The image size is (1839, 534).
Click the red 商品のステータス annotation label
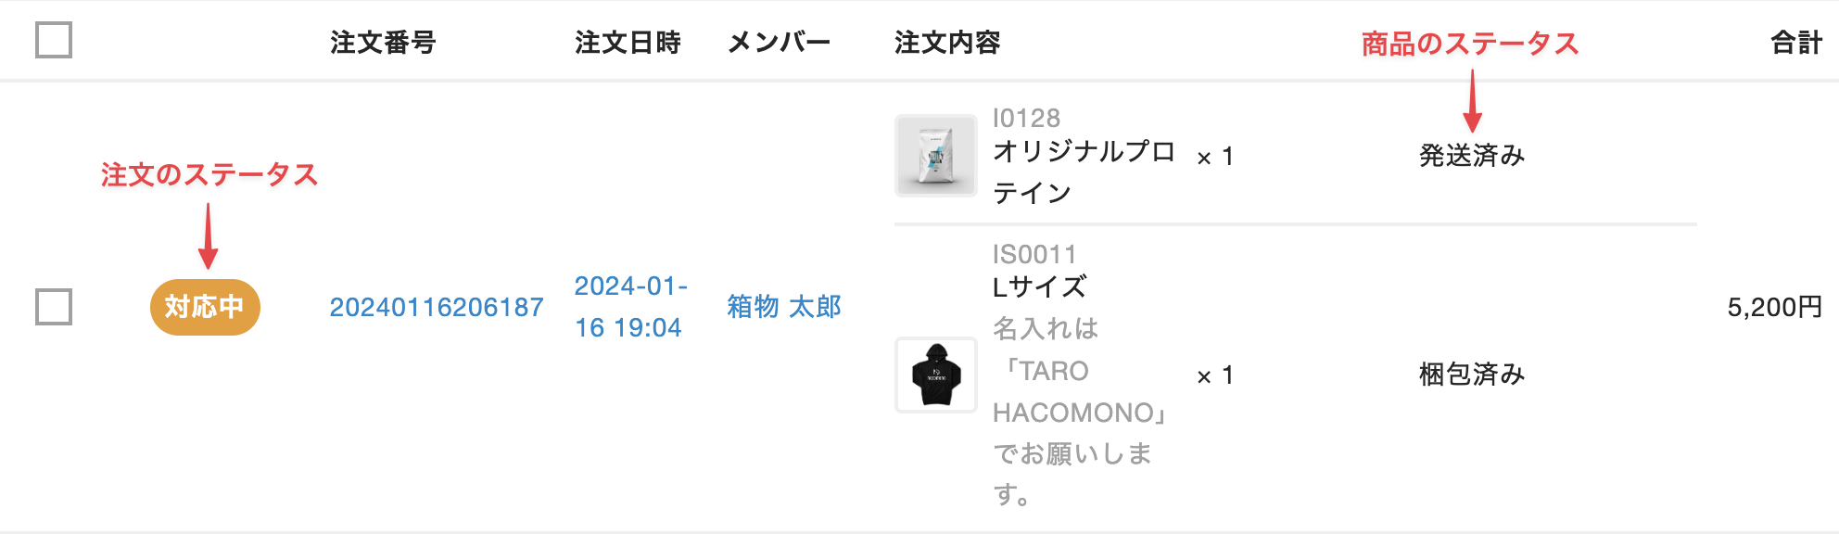pyautogui.click(x=1469, y=44)
